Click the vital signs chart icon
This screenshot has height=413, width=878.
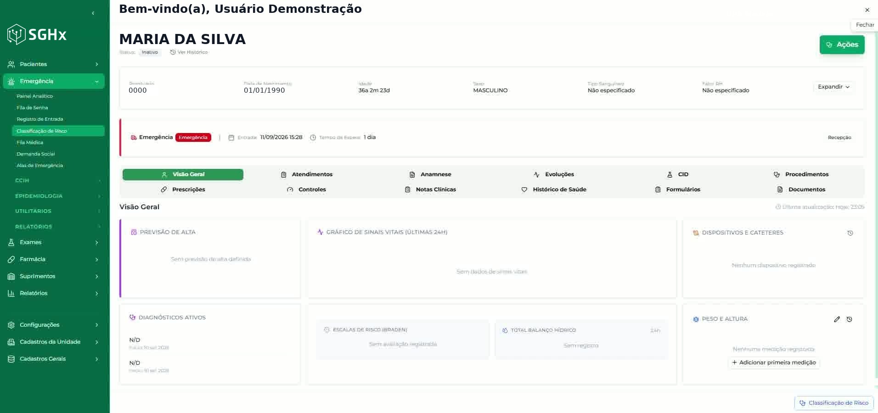point(321,232)
